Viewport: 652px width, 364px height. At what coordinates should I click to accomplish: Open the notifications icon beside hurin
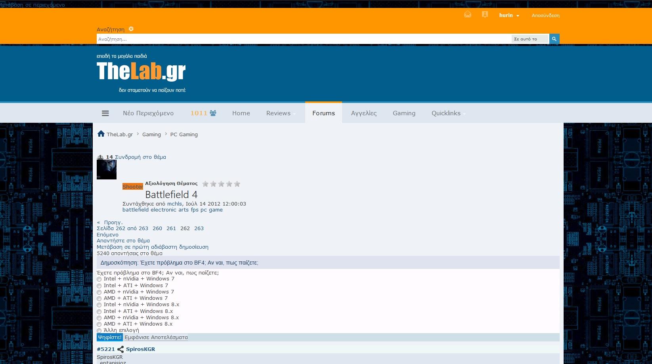[485, 15]
